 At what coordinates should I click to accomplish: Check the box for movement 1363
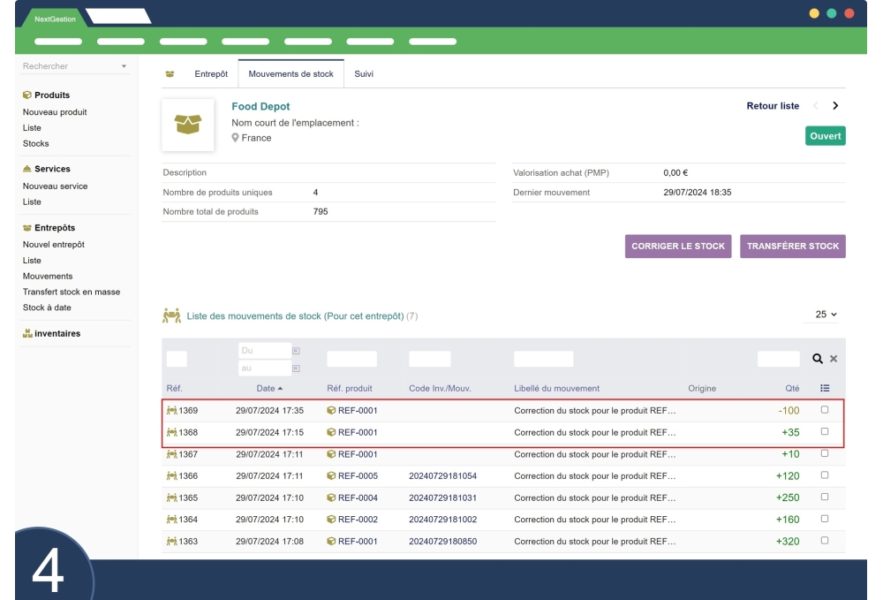tap(825, 541)
